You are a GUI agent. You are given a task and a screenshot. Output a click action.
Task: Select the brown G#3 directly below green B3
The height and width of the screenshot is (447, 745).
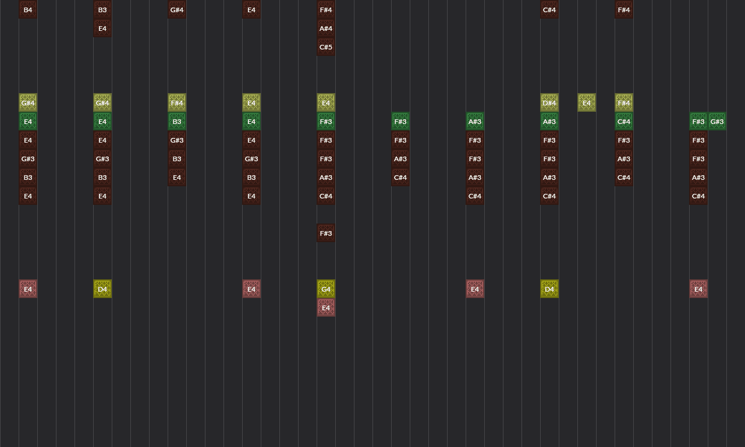[177, 140]
